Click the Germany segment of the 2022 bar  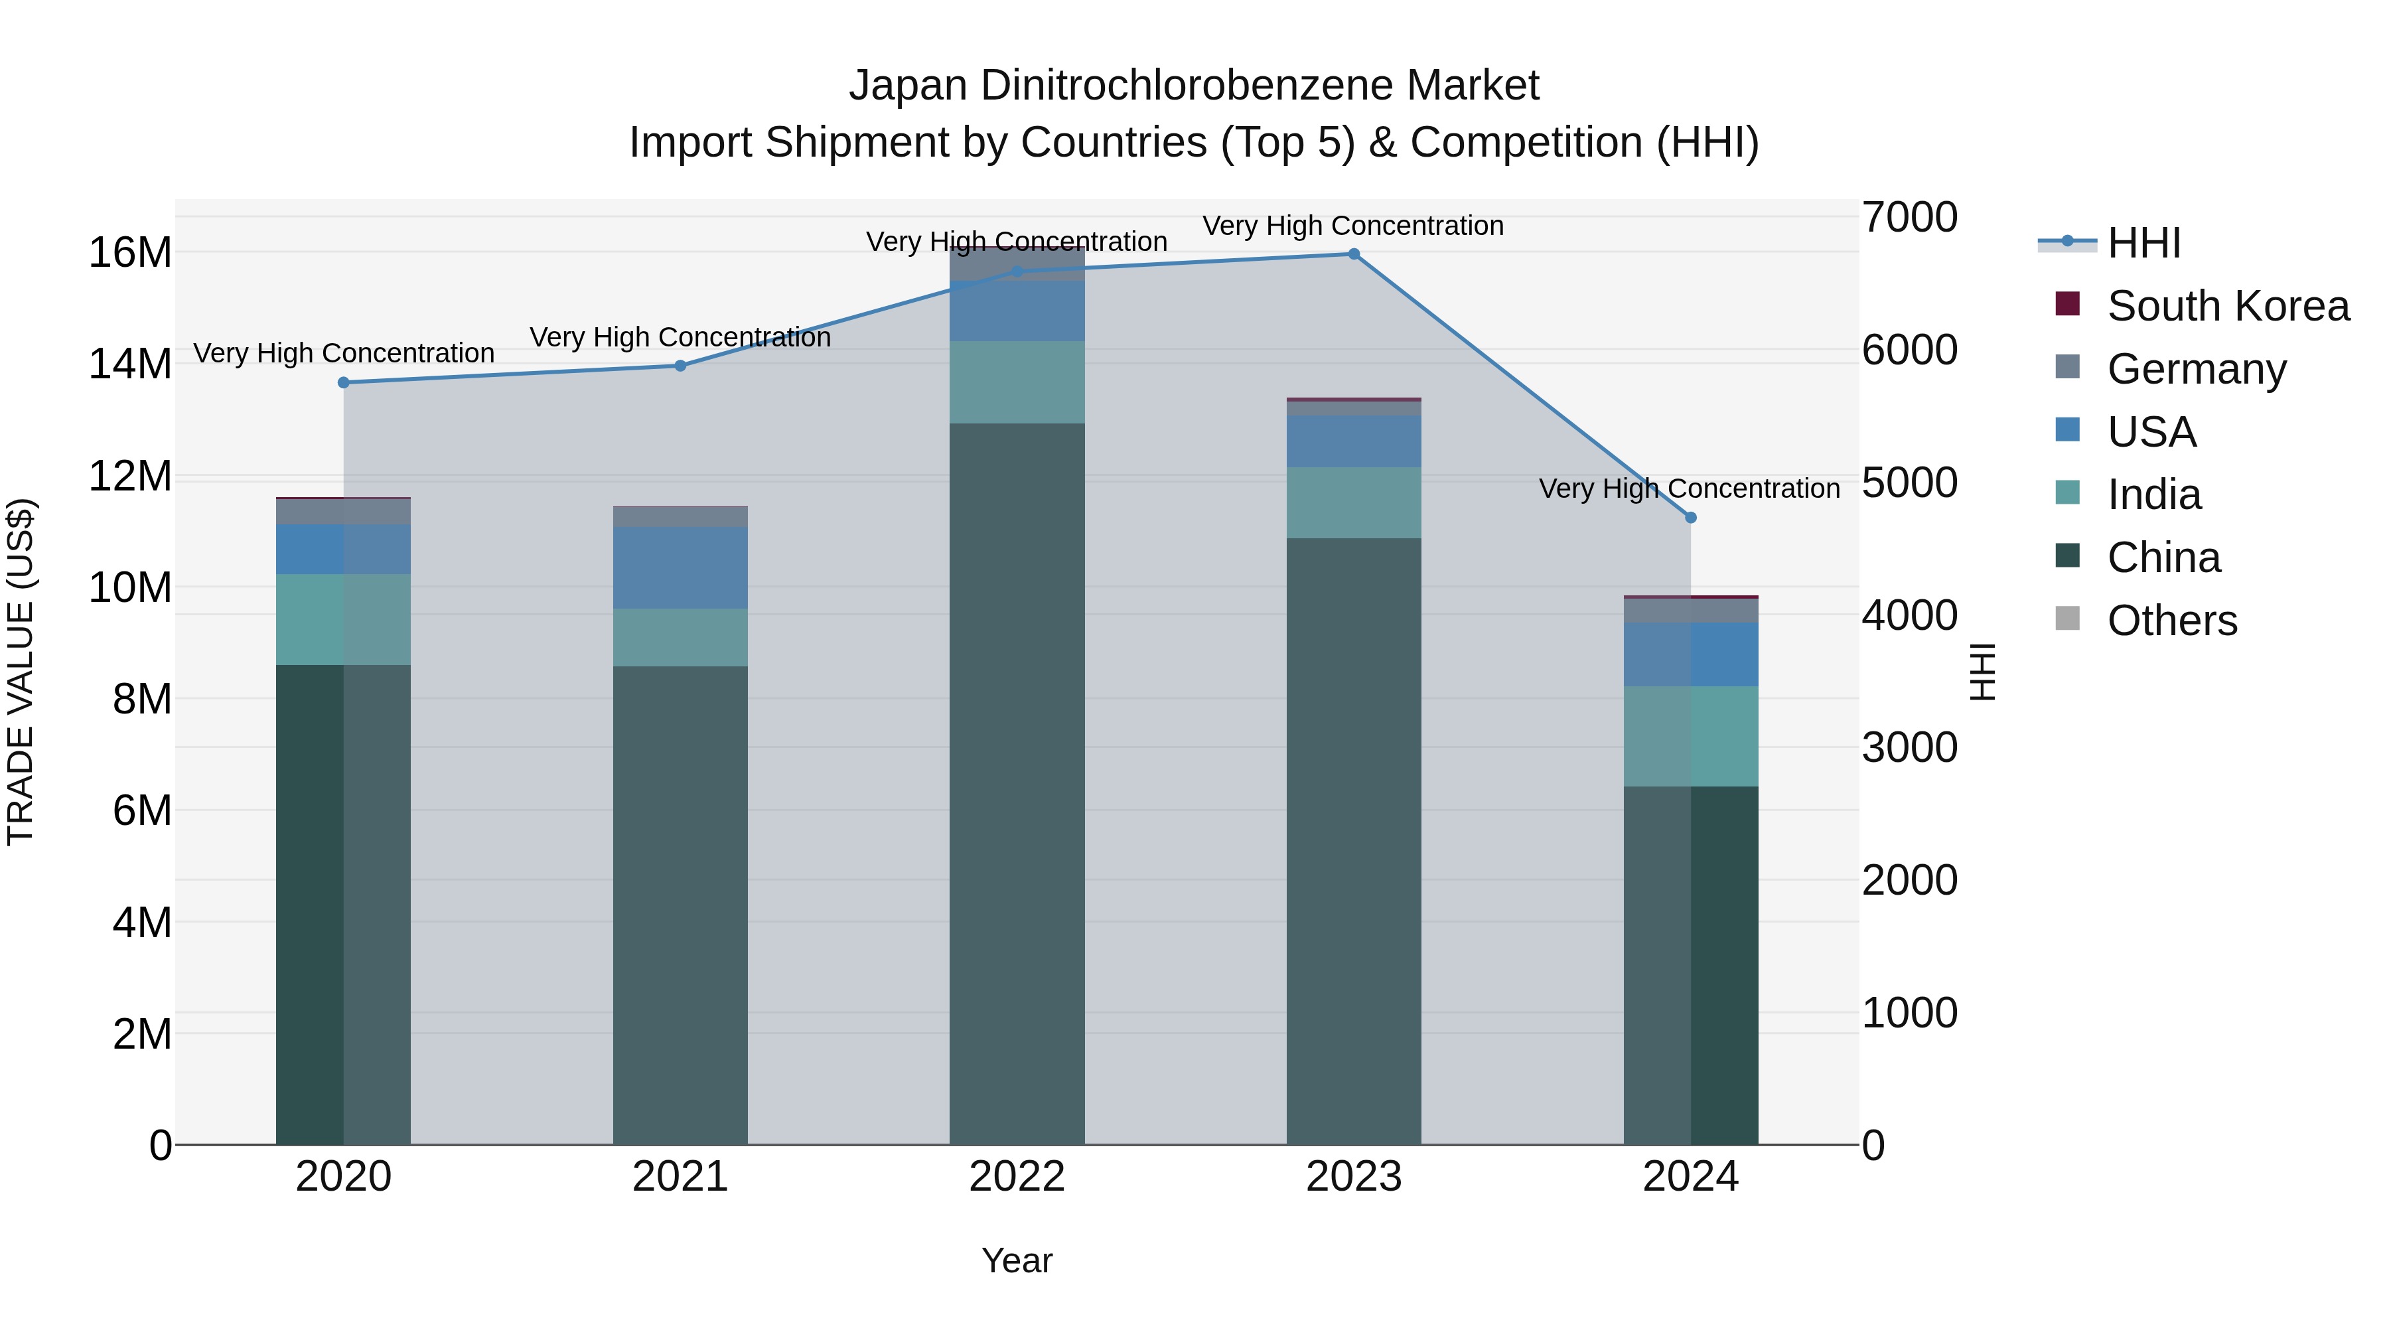click(1017, 264)
